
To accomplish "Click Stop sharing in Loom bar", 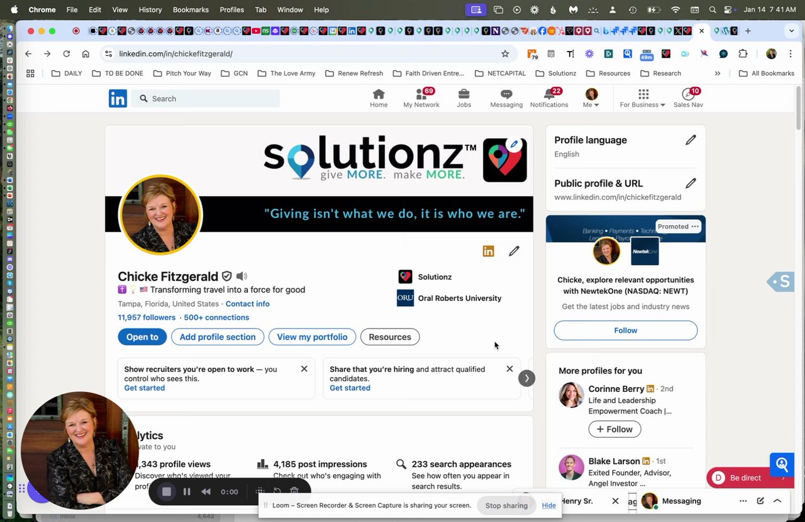I will point(506,506).
